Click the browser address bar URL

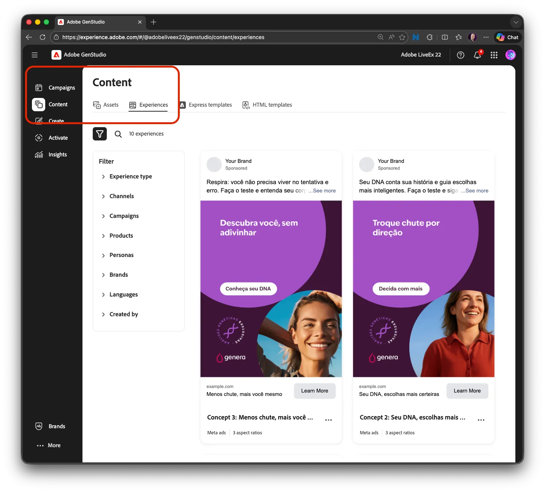click(163, 37)
